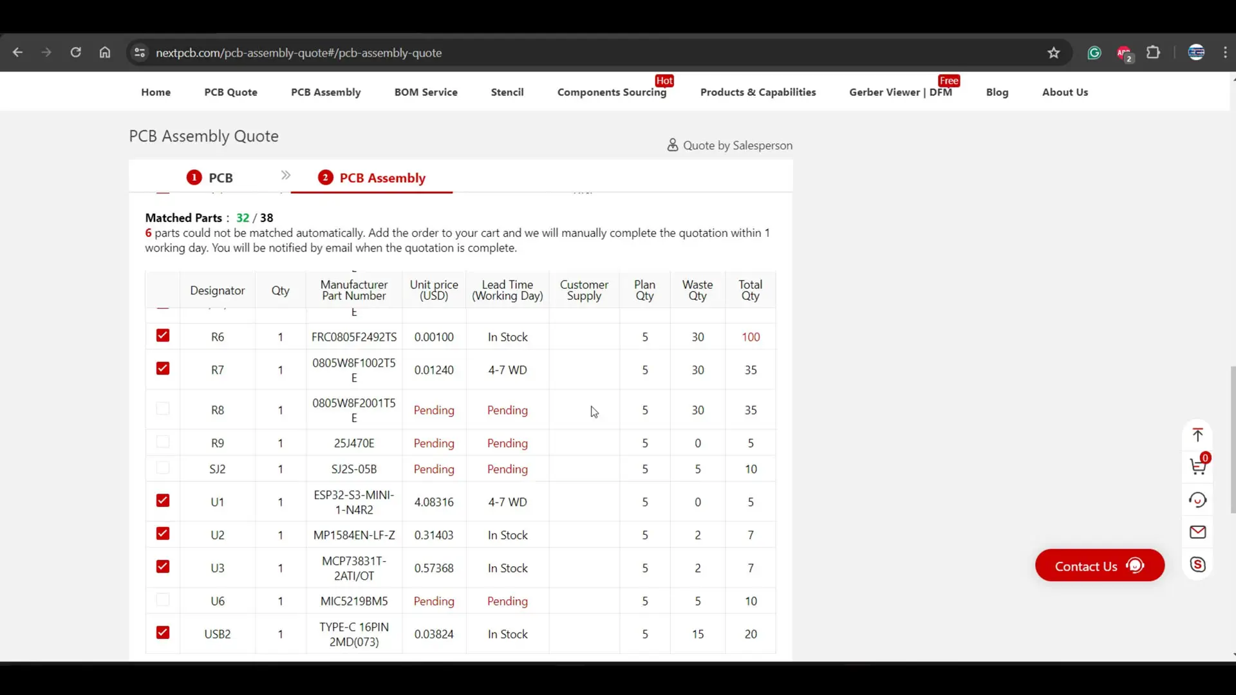This screenshot has width=1236, height=695.
Task: Check the R8 pending part checkbox
Action: [x=163, y=409]
